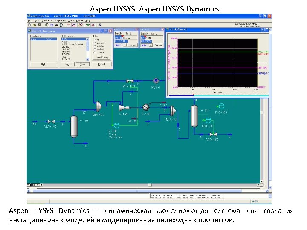Click the strip chart time slider marker
This screenshot has height=230, width=307.
pos(194,95)
